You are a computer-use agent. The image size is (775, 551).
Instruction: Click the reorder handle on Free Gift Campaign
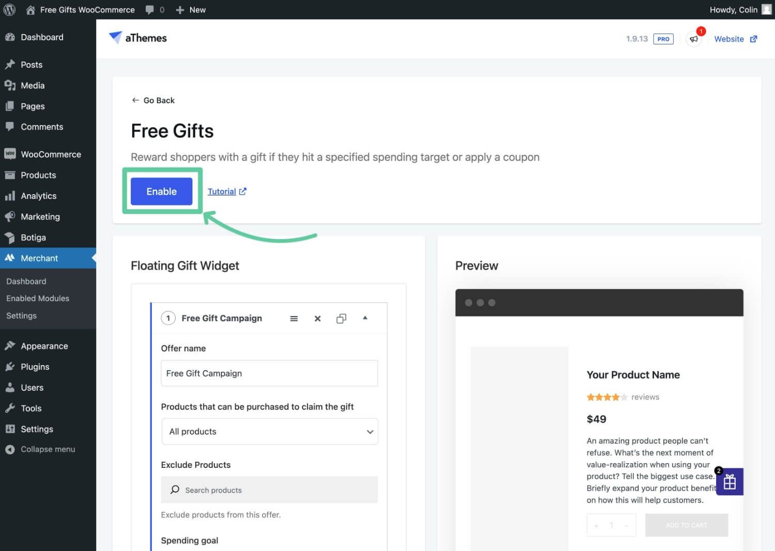pos(294,319)
